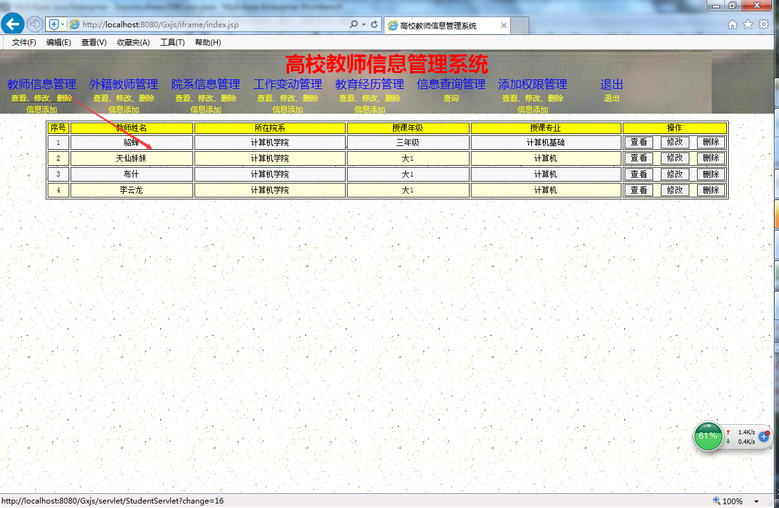Click 查看 button in row 1
Viewport: 779px width, 508px height.
[x=639, y=142]
